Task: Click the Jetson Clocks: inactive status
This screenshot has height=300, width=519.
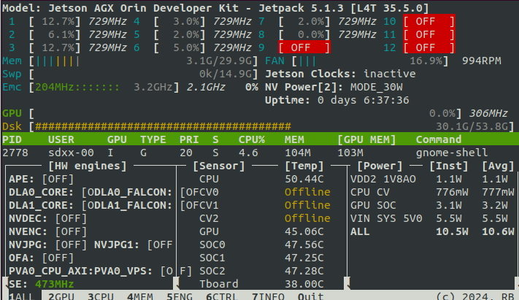Action: pyautogui.click(x=340, y=74)
